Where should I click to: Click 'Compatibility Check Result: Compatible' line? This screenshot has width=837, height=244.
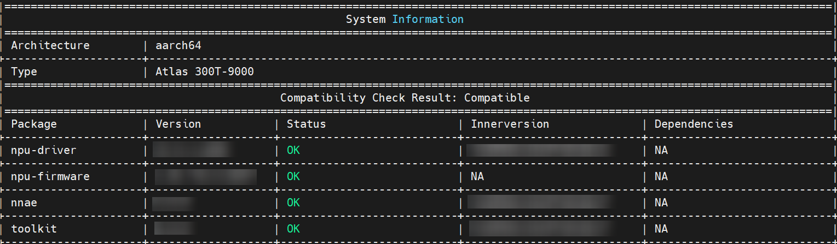(x=405, y=98)
